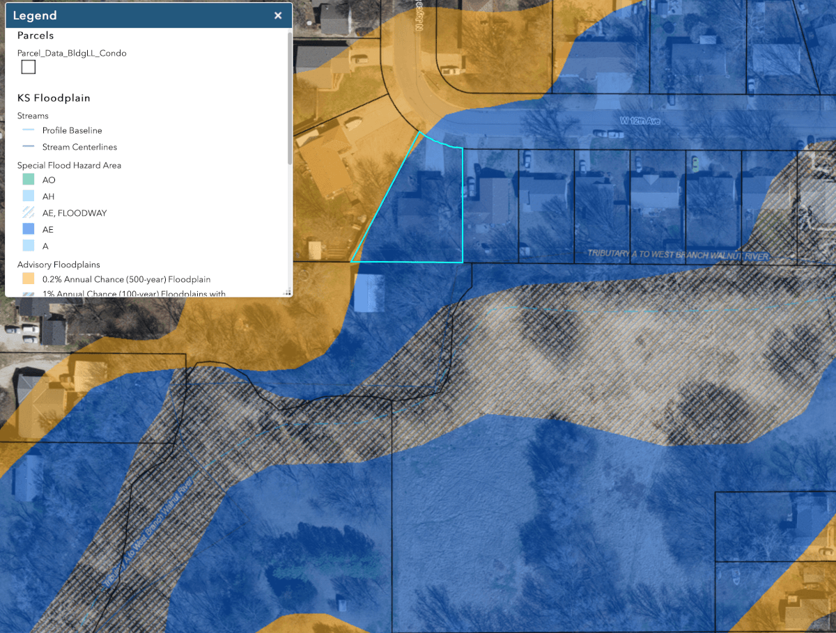Click the zone A legend swatch
Viewport: 836px width, 633px height.
(28, 246)
